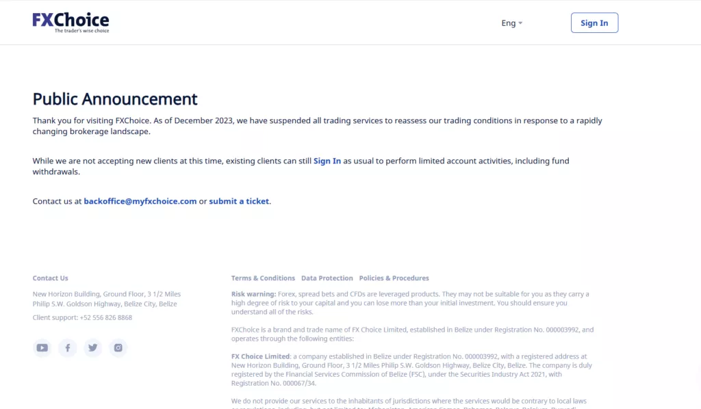701x409 pixels.
Task: Click the client support phone number
Action: (x=106, y=317)
